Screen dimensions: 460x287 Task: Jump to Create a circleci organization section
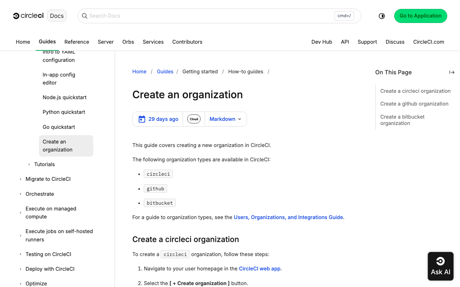pyautogui.click(x=415, y=91)
